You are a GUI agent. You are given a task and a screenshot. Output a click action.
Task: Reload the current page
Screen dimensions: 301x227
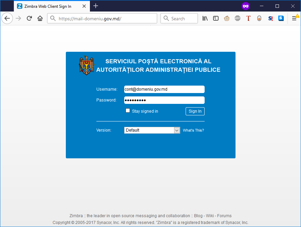tap(29, 18)
